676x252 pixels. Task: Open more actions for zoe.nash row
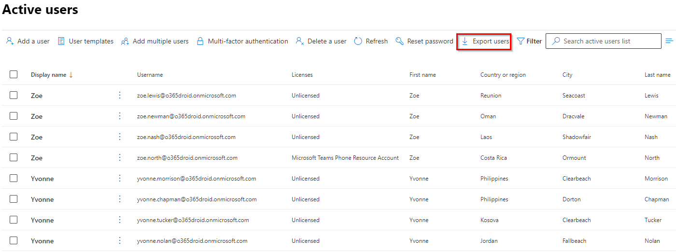(x=120, y=137)
